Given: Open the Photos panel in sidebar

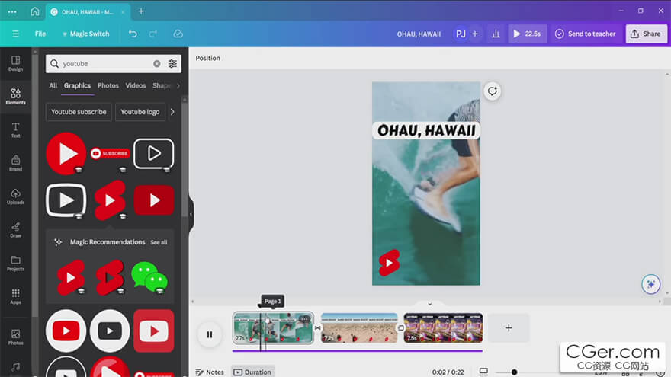Looking at the screenshot, I should pyautogui.click(x=15, y=337).
